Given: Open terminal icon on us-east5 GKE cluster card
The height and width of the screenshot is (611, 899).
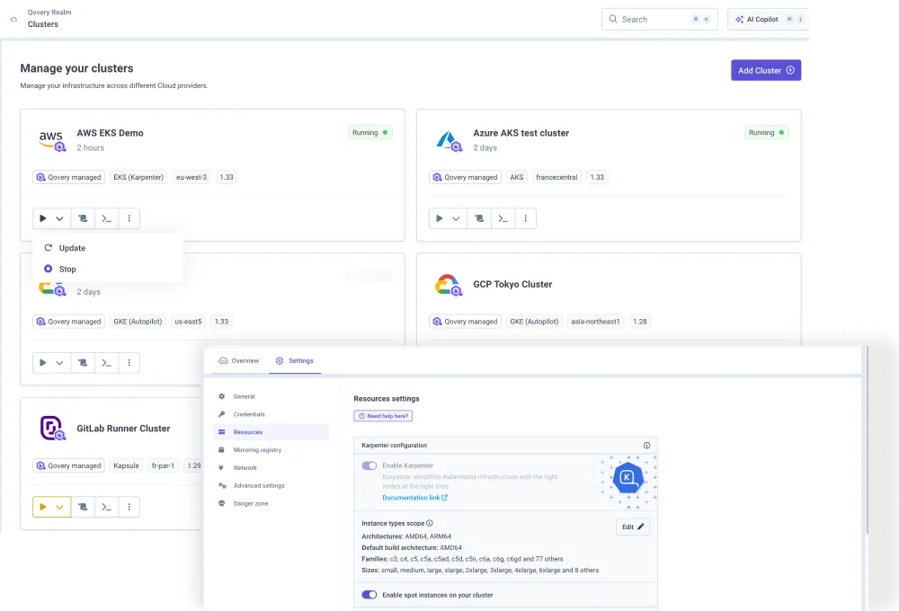Looking at the screenshot, I should coord(107,363).
